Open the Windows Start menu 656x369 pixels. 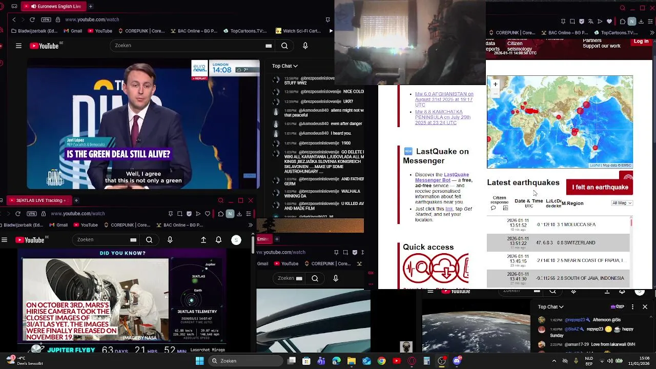[199, 361]
